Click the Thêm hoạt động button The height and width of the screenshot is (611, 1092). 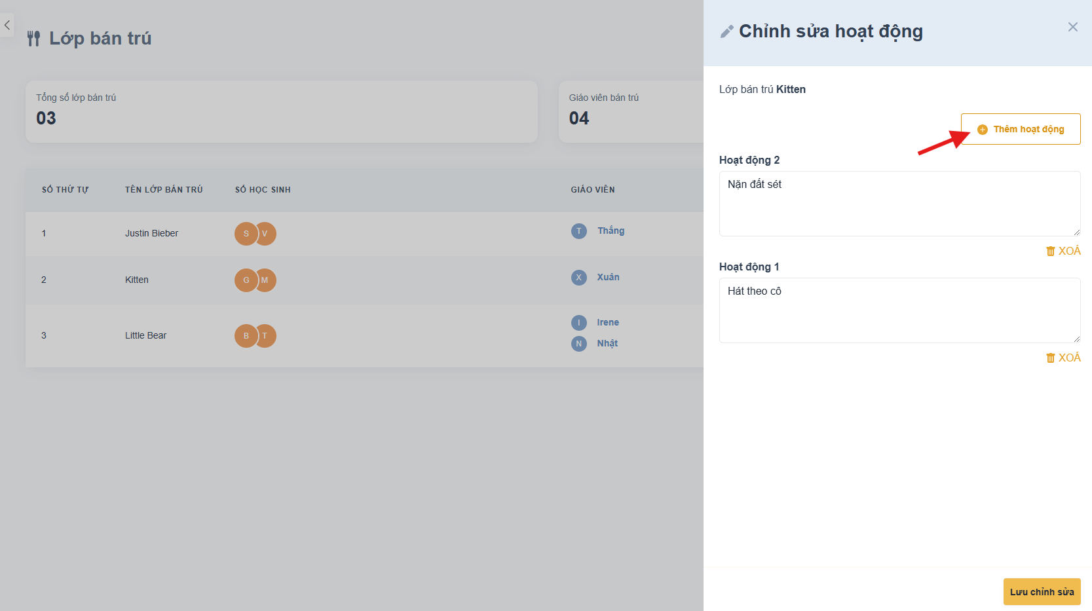(1020, 129)
